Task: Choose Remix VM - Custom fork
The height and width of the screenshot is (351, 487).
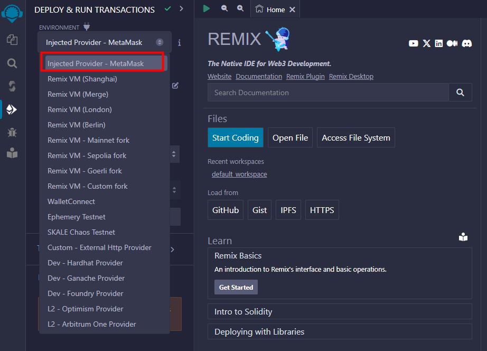Action: (x=105, y=186)
